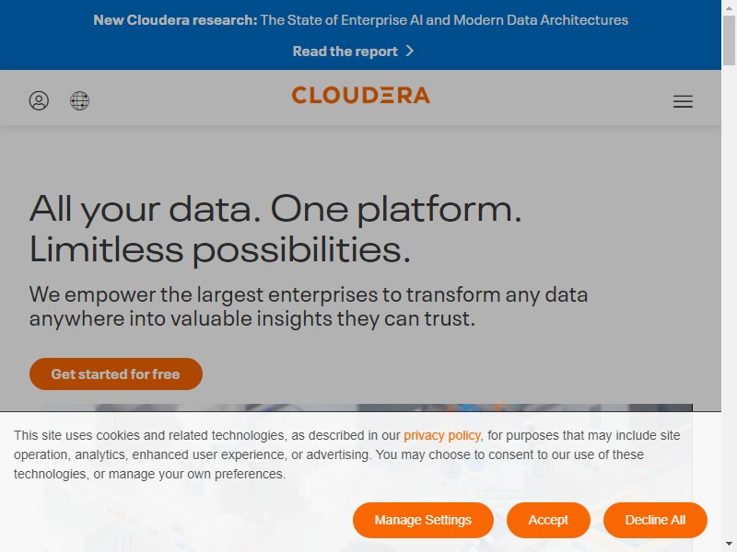Select Decline All cookies
The height and width of the screenshot is (552, 737).
[x=655, y=520]
